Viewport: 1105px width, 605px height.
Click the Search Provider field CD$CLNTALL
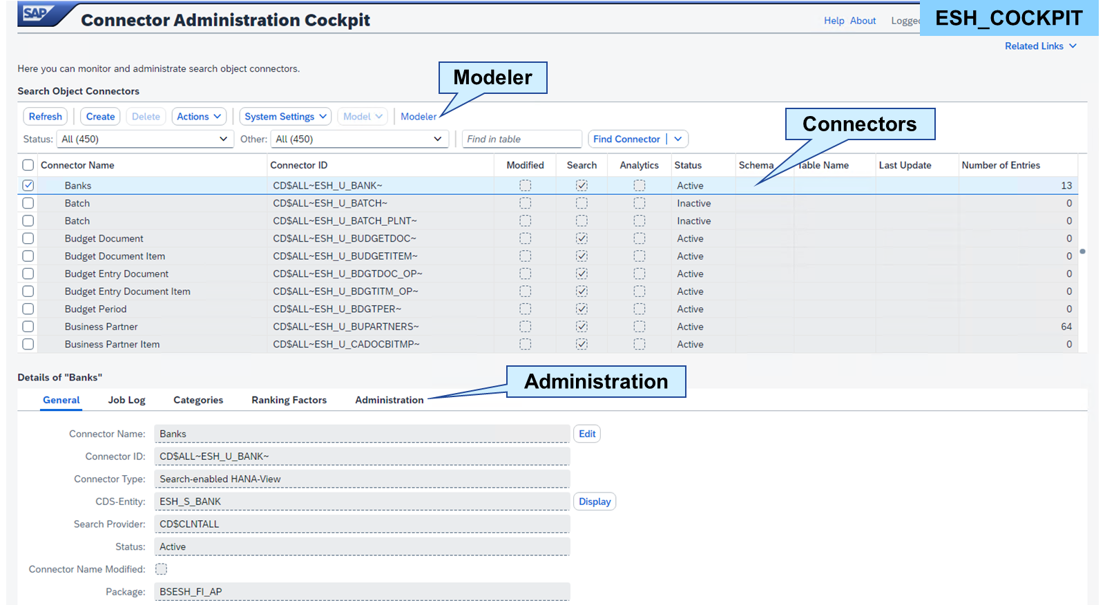(362, 524)
